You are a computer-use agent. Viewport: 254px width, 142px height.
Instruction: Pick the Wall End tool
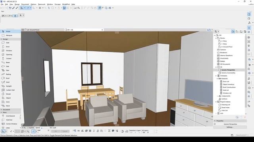tap(10, 120)
